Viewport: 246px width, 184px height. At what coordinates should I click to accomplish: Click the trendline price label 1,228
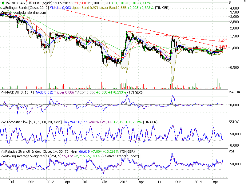223,40
